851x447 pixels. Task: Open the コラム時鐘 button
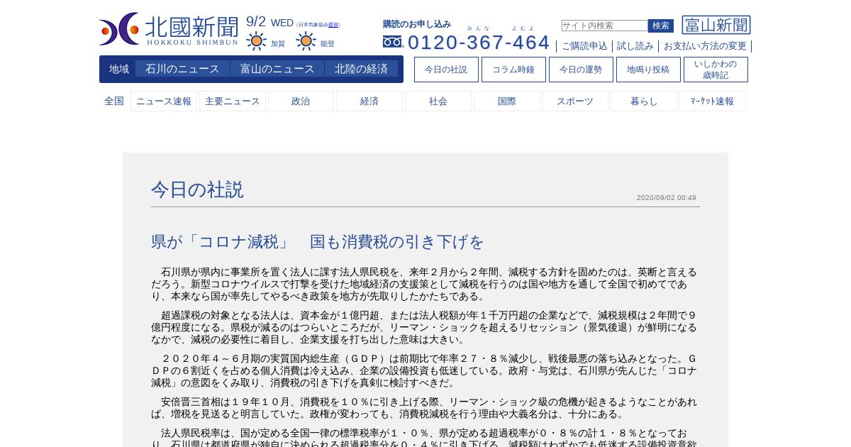pos(513,70)
